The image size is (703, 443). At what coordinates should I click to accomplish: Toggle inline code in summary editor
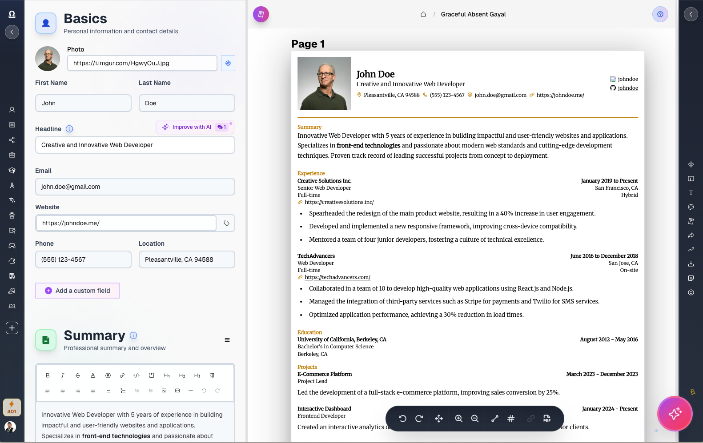pyautogui.click(x=137, y=375)
